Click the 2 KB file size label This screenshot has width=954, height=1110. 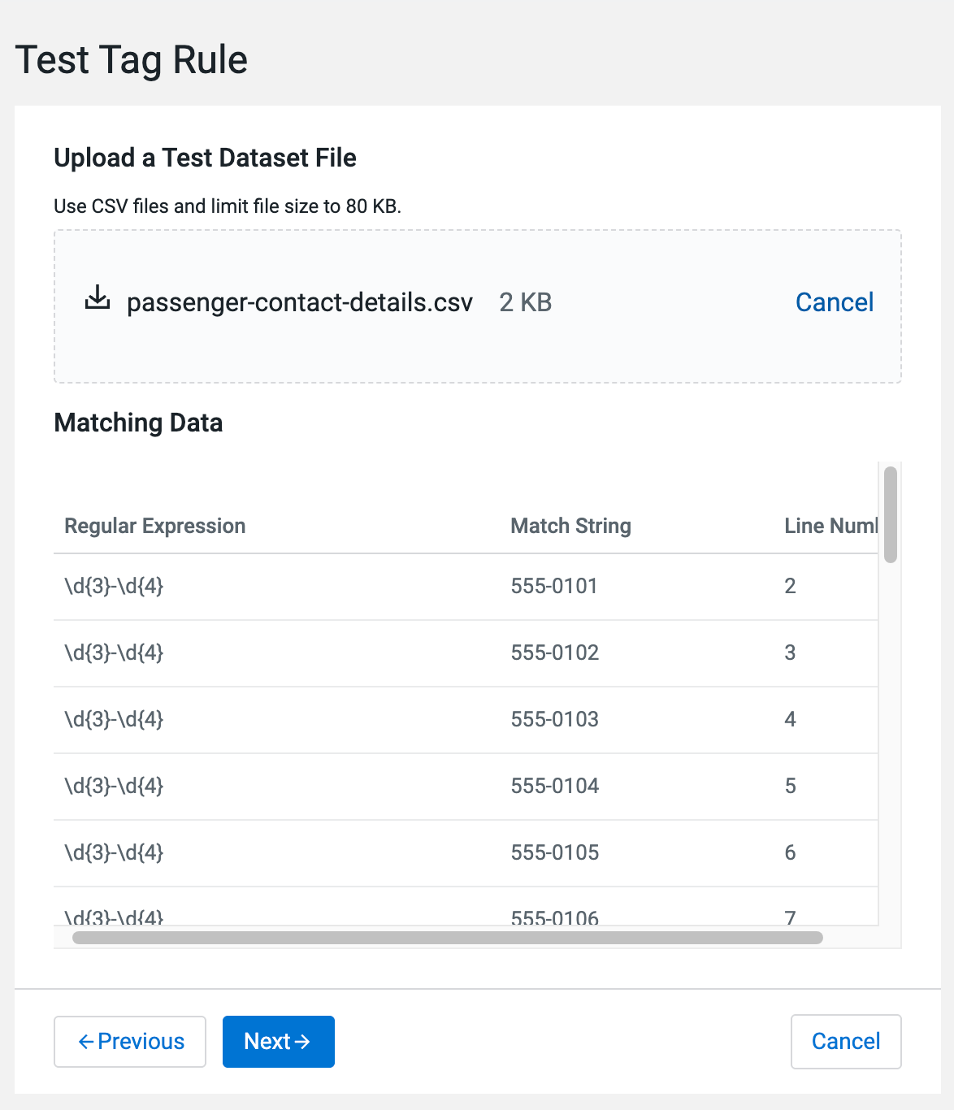point(525,302)
